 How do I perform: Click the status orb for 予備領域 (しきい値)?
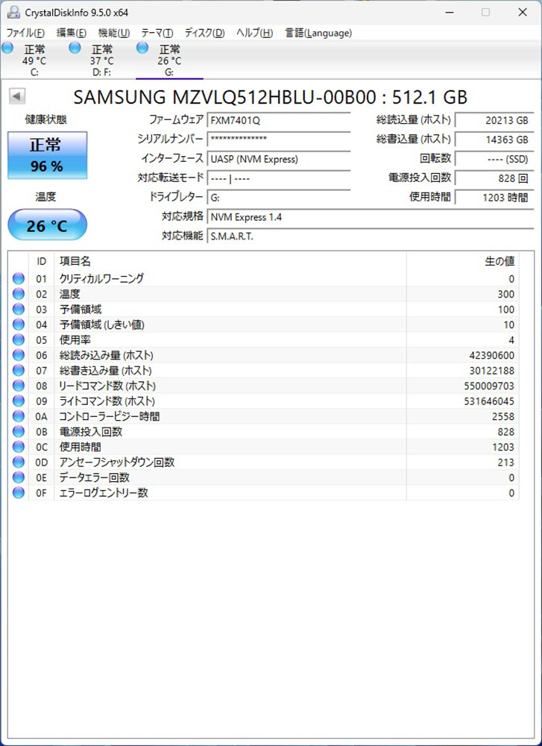[19, 325]
